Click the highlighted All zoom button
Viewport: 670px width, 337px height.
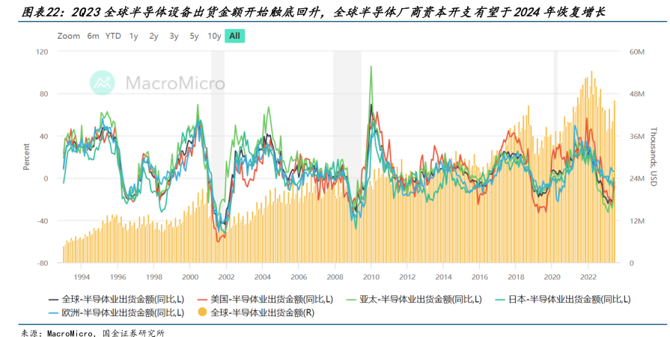[235, 36]
